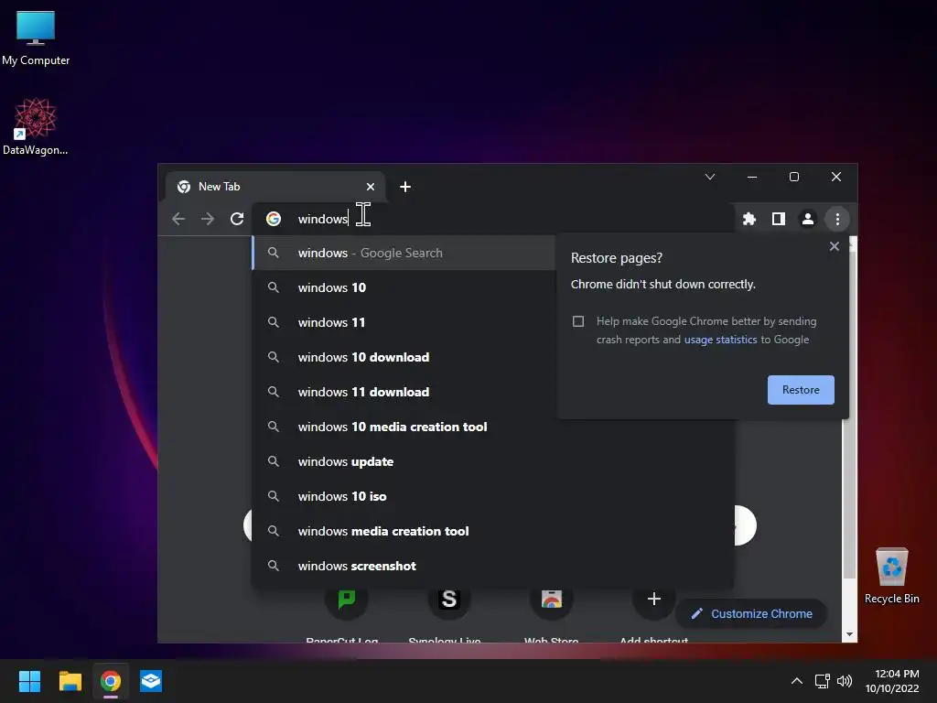
Task: Select 'windows media creation tool' suggestion
Action: coord(493,531)
